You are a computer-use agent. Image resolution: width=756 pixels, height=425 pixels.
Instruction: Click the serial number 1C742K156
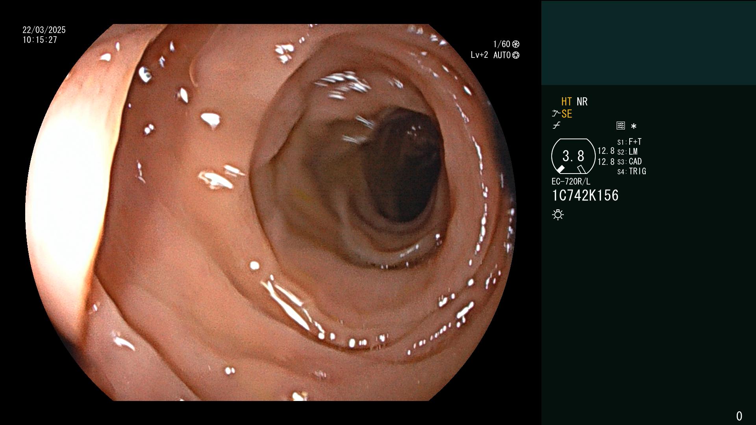pos(585,196)
